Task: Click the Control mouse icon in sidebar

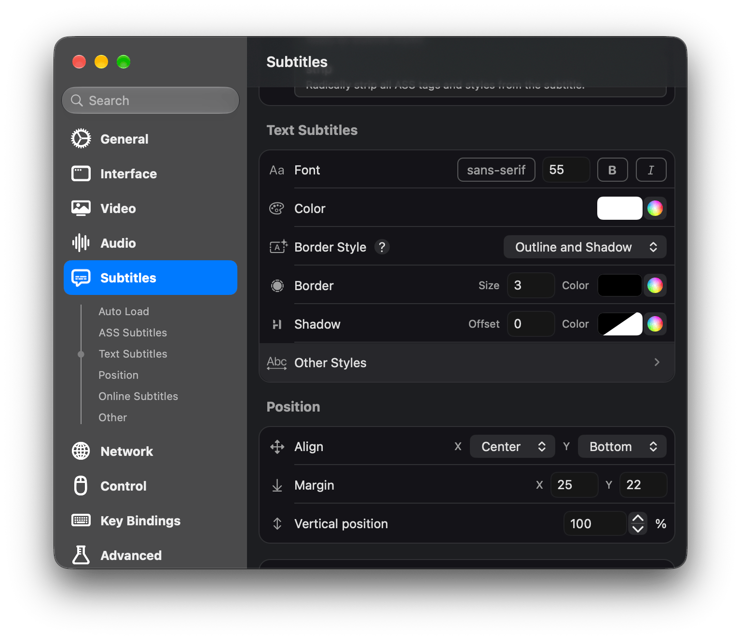Action: click(x=81, y=486)
